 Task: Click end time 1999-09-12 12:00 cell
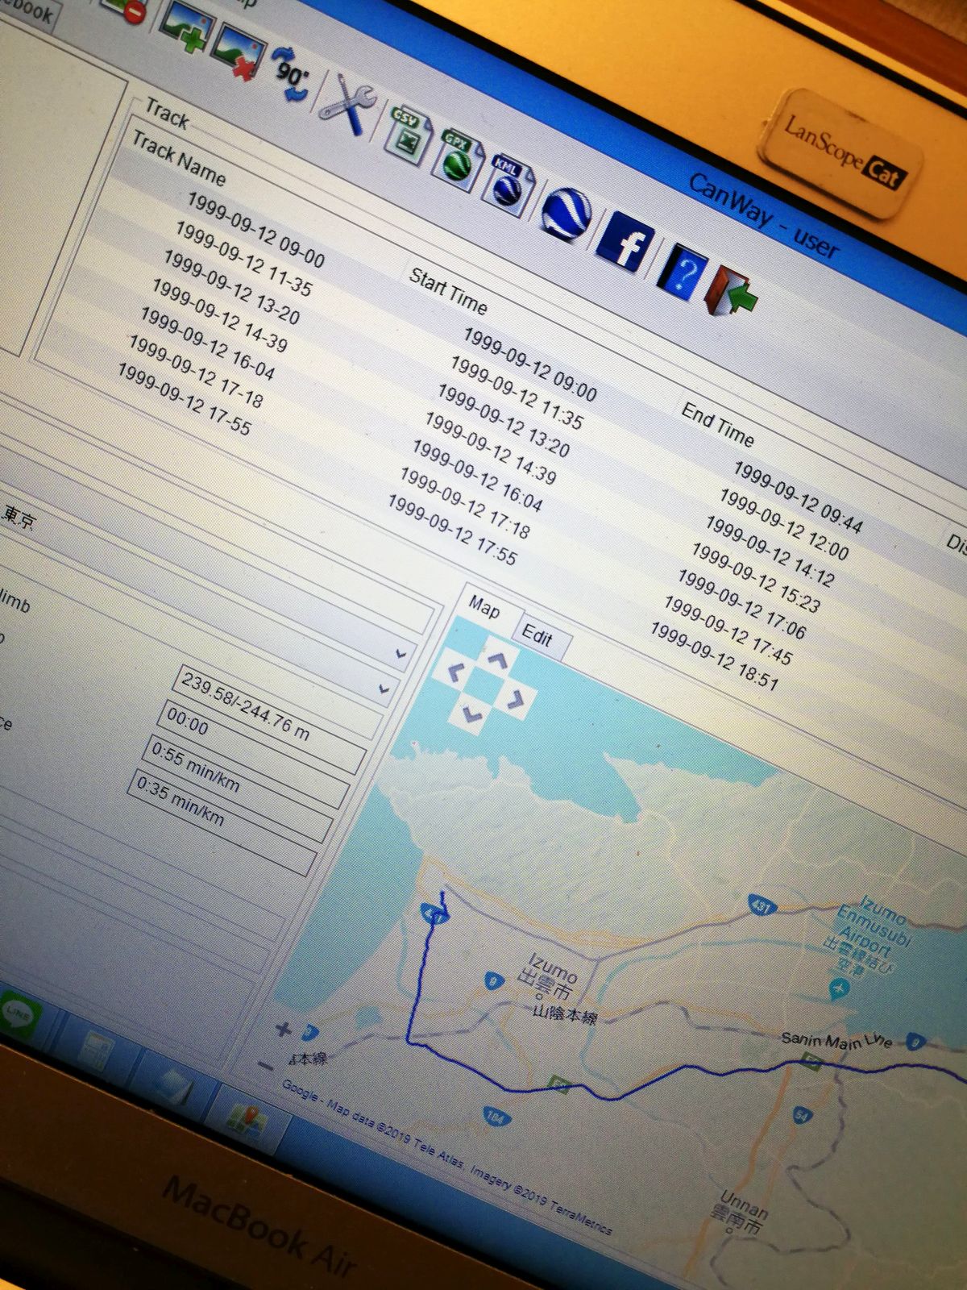pyautogui.click(x=784, y=525)
